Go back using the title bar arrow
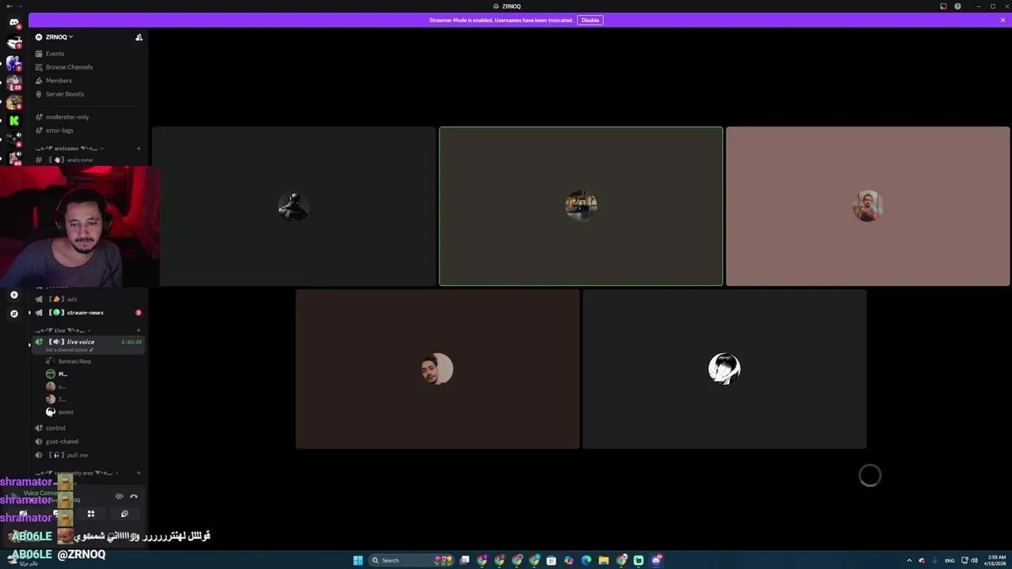The width and height of the screenshot is (1012, 569). click(9, 6)
